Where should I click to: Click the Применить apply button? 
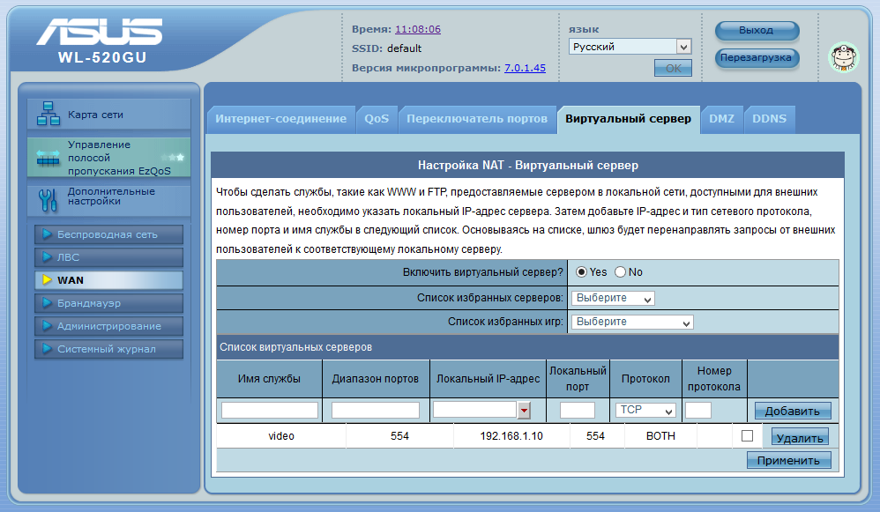click(x=788, y=460)
